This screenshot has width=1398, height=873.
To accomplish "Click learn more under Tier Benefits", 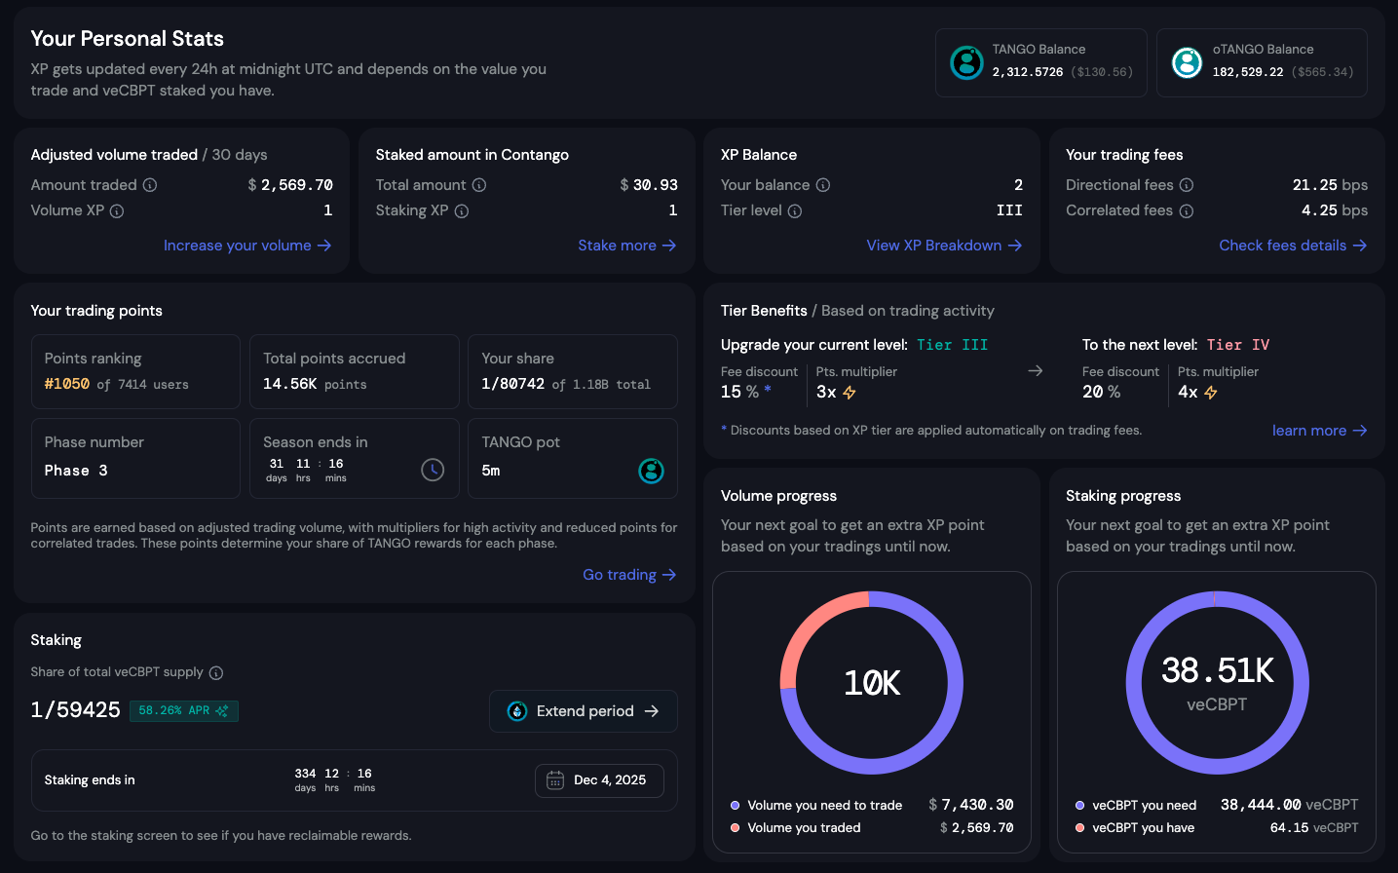I will pos(1319,431).
